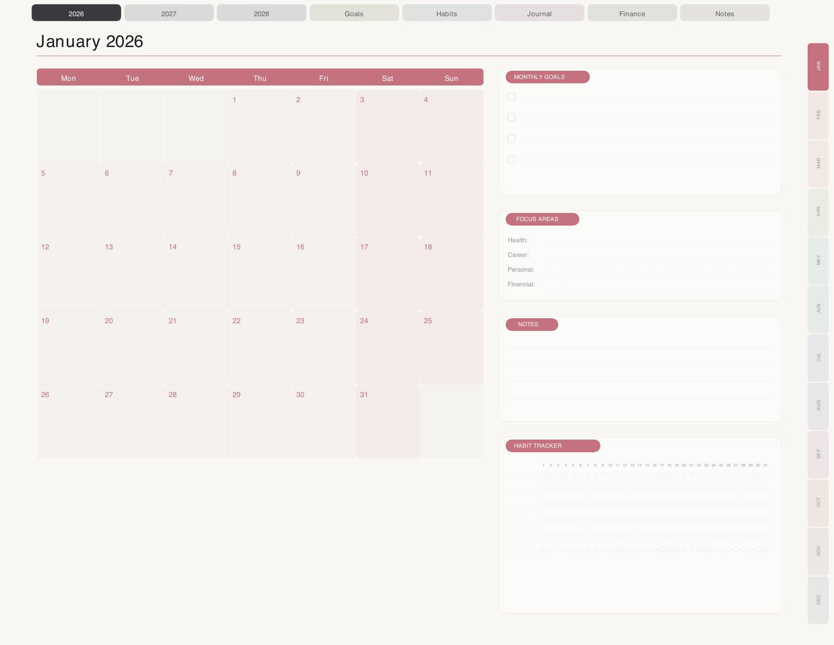
Task: Jump to the JUN side tab
Action: [x=818, y=309]
